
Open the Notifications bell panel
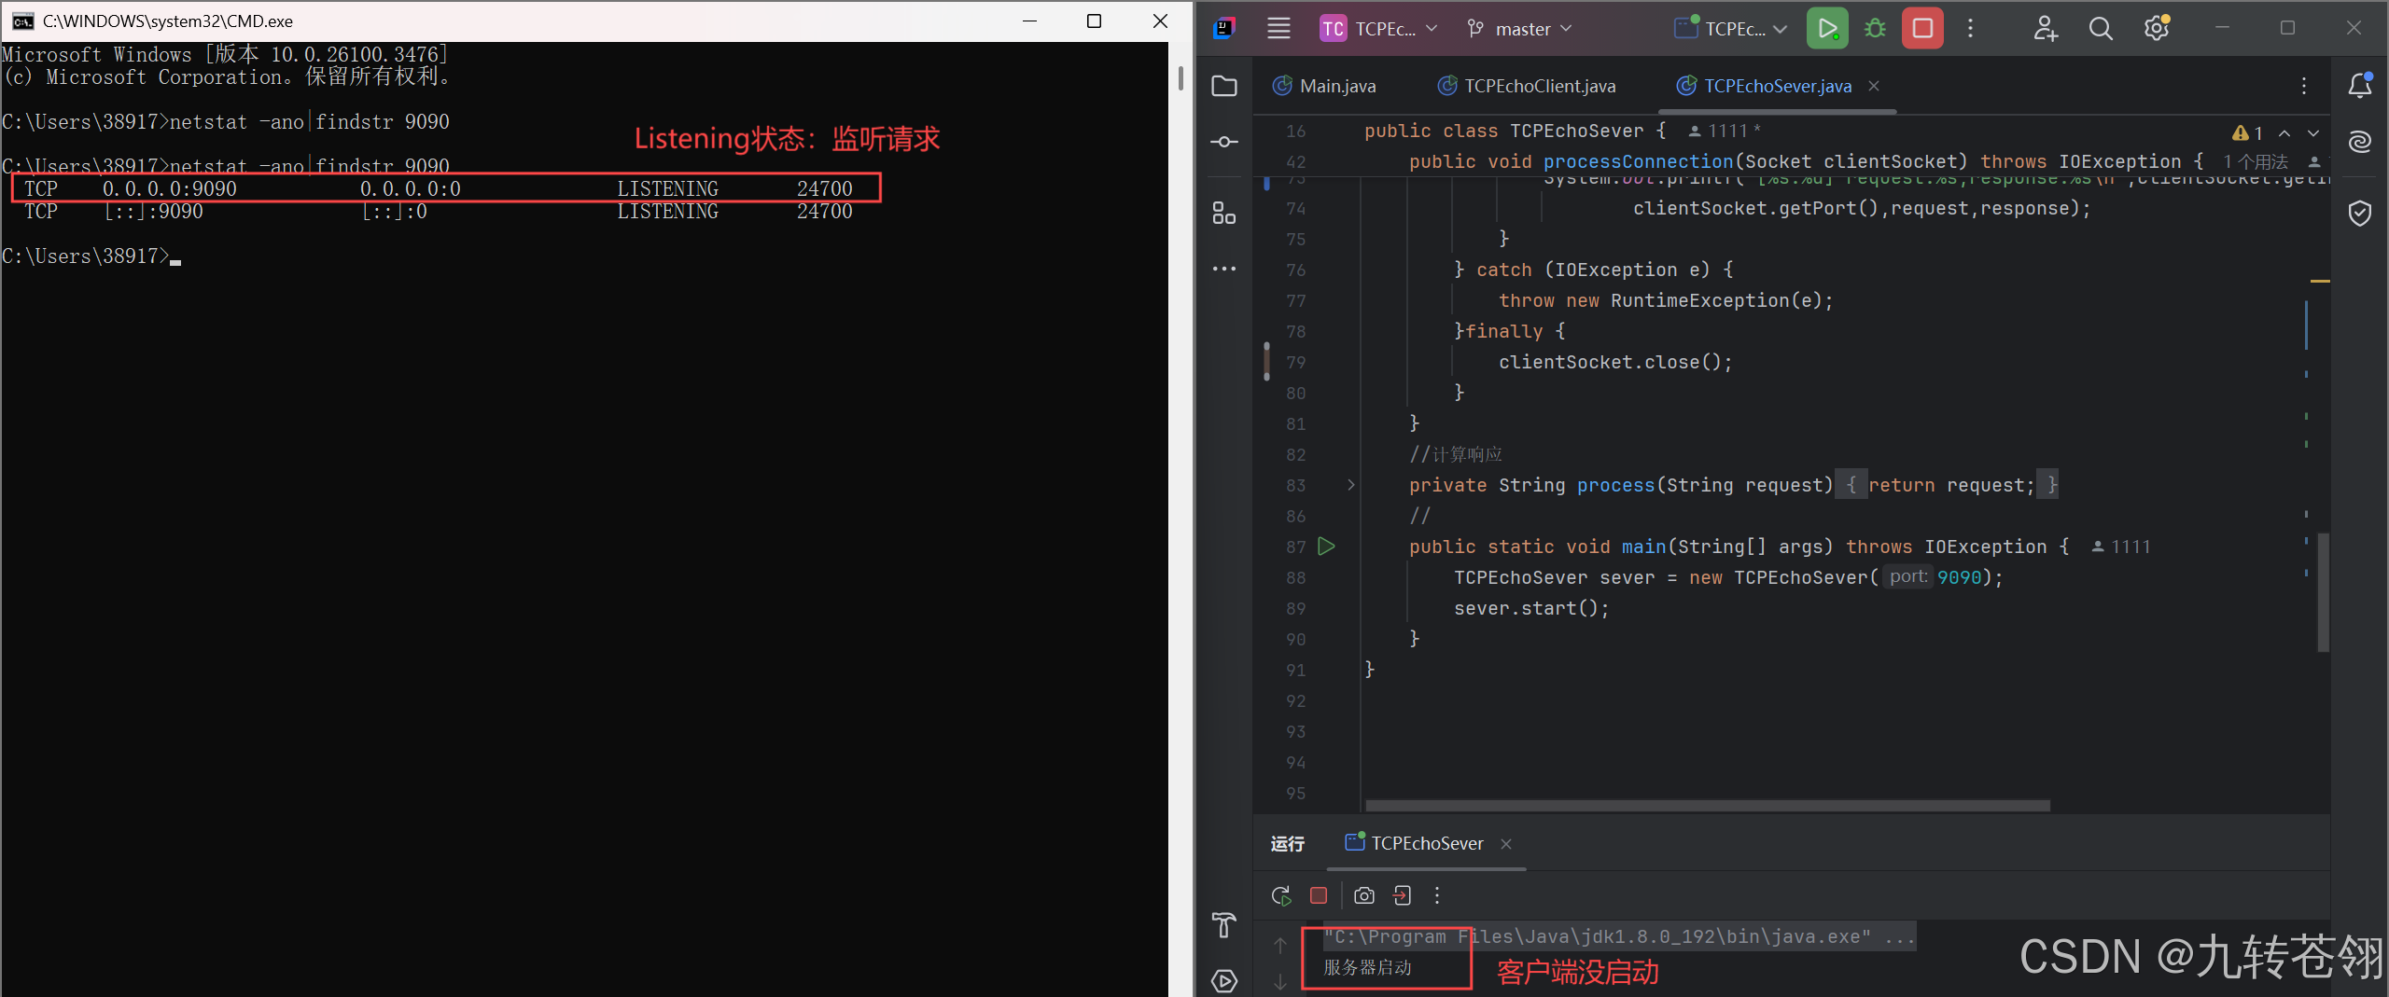point(2360,85)
